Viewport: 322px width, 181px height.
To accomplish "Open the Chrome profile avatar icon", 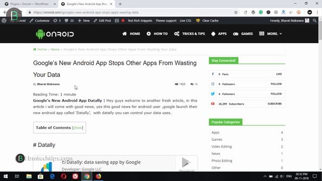I will 310,12.
